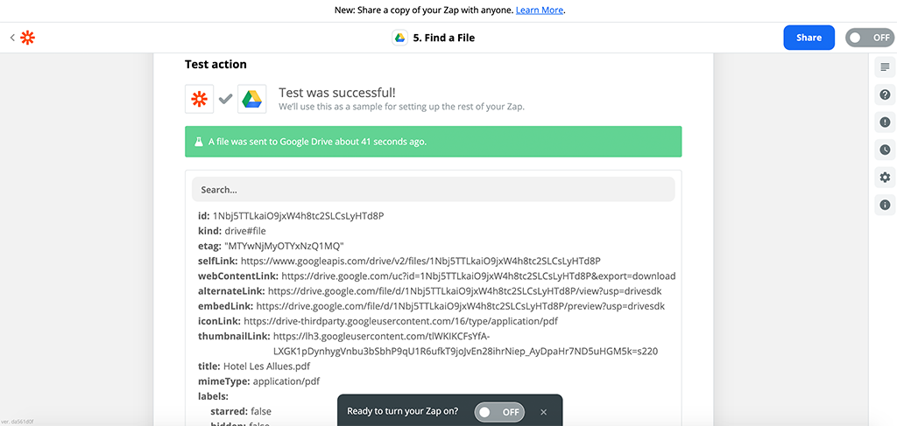The image size is (897, 426).
Task: Dismiss the 'Ready to turn your Zap on?' popup
Action: (543, 411)
